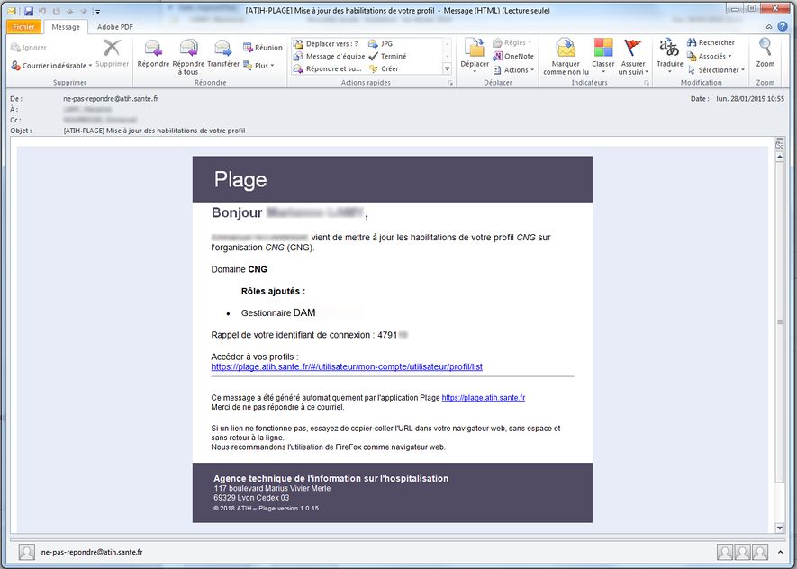Click the message body scrollbar down arrow
The height and width of the screenshot is (569, 797).
pyautogui.click(x=780, y=528)
